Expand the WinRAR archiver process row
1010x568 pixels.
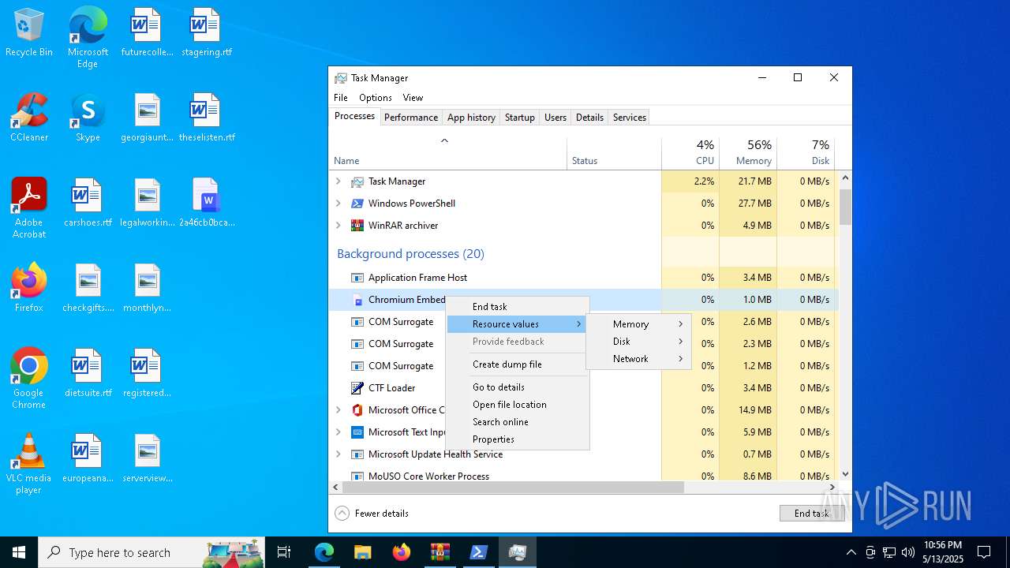339,226
